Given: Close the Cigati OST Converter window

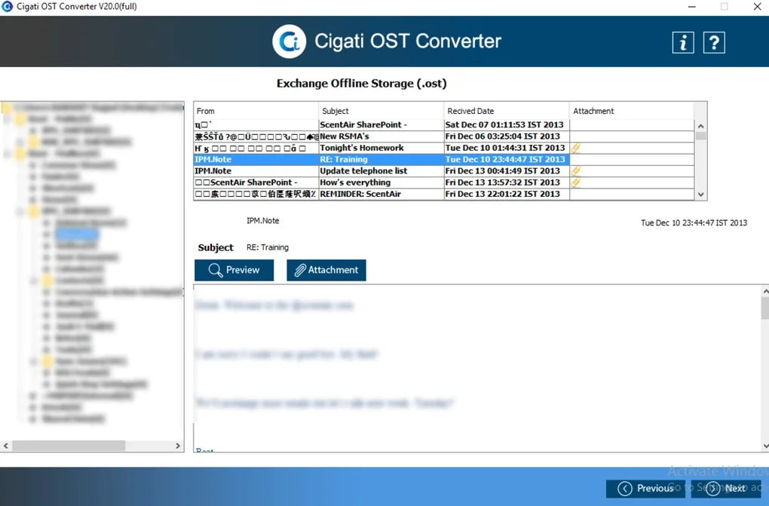Looking at the screenshot, I should [757, 7].
